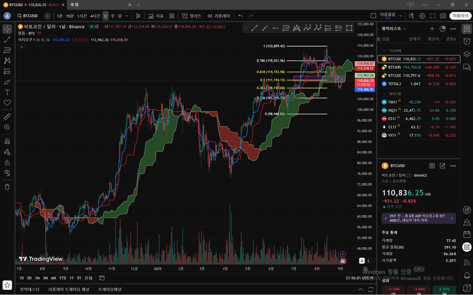473x295 pixels.
Task: Open the 전략테스터 tab
Action: click(x=30, y=289)
